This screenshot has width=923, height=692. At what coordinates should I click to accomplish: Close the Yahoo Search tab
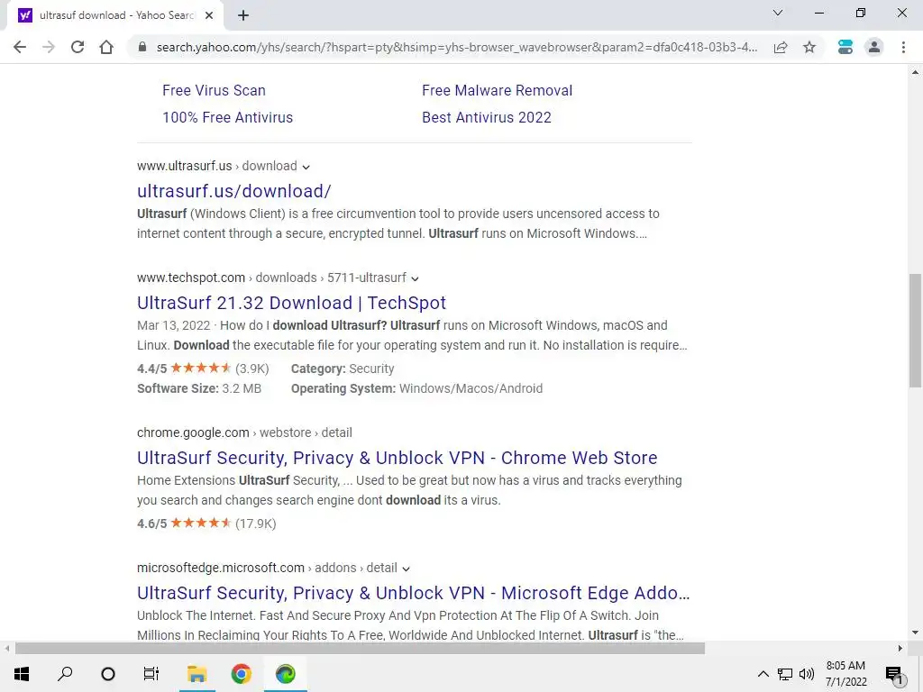(209, 16)
